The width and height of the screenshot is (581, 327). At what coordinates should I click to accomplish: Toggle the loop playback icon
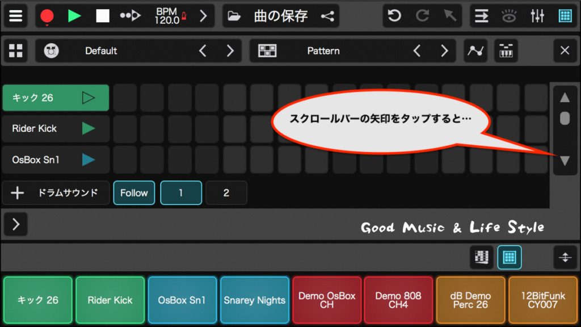130,16
